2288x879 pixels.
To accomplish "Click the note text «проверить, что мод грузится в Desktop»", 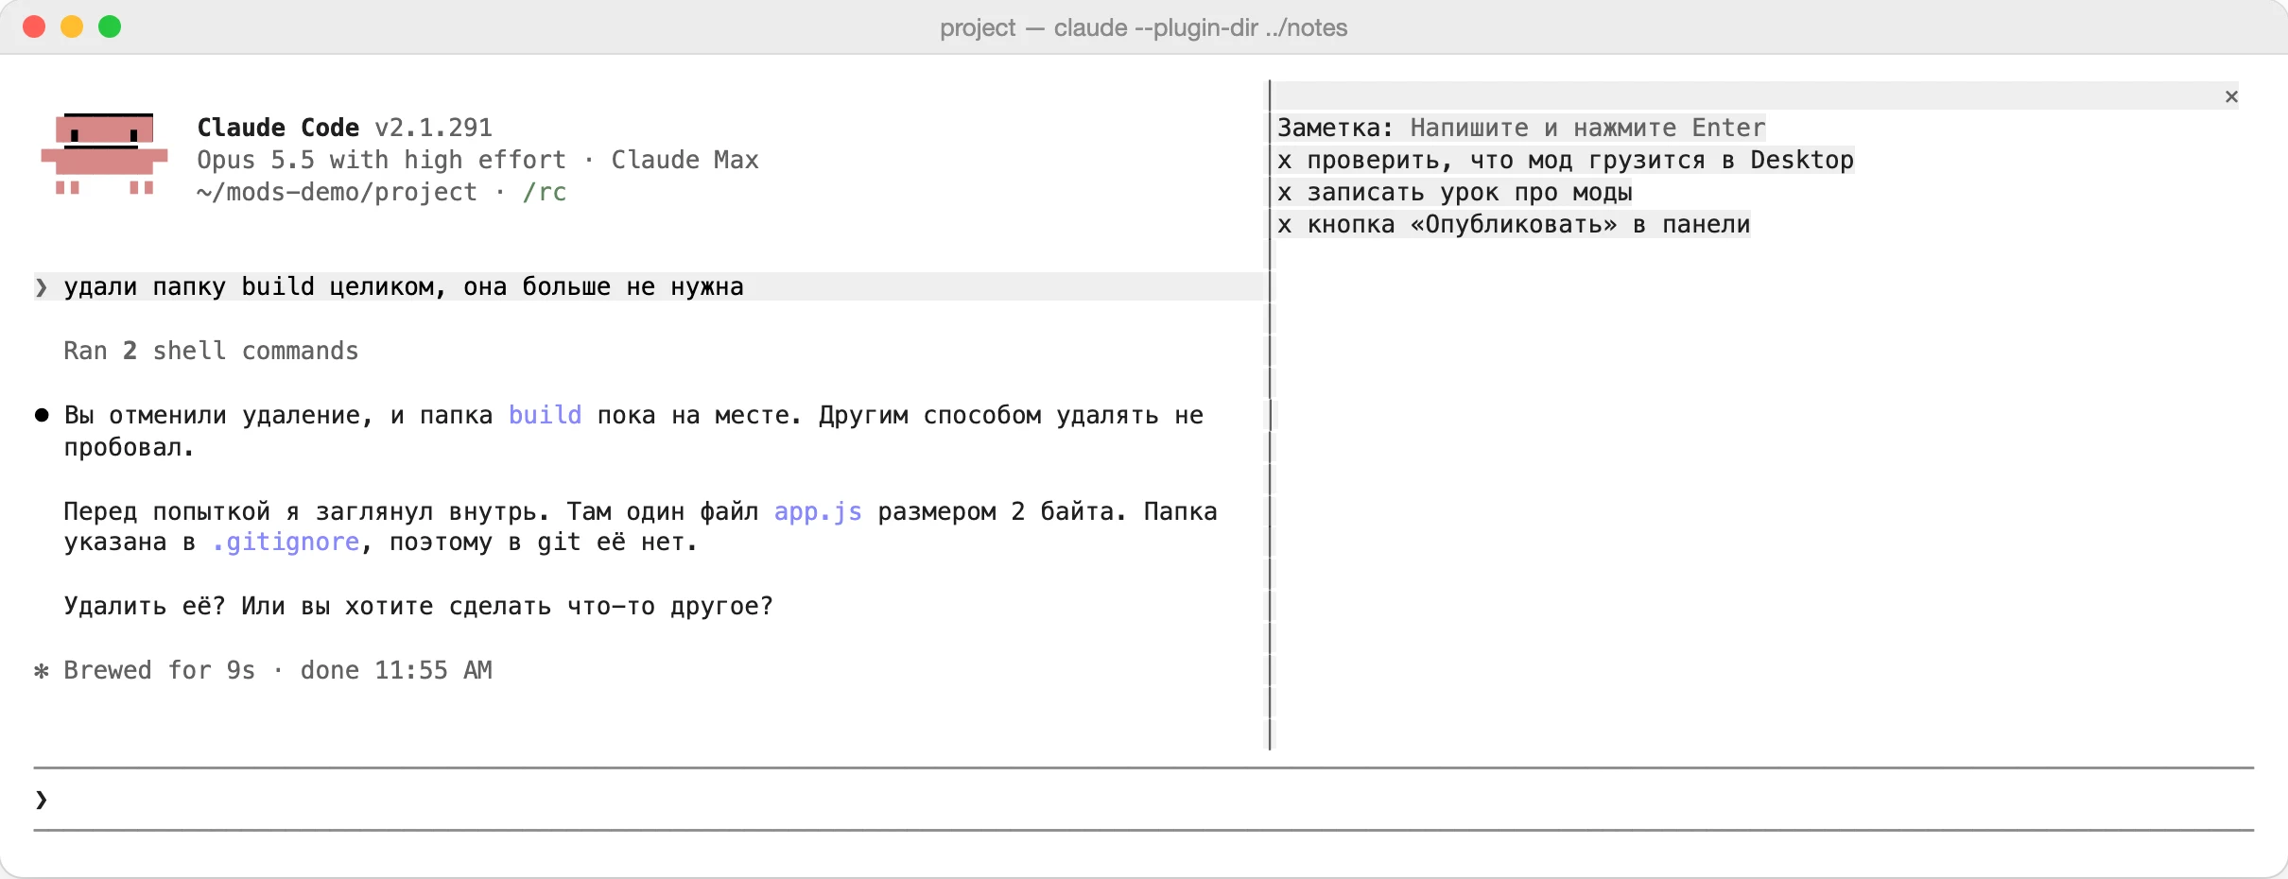I will 1580,161.
